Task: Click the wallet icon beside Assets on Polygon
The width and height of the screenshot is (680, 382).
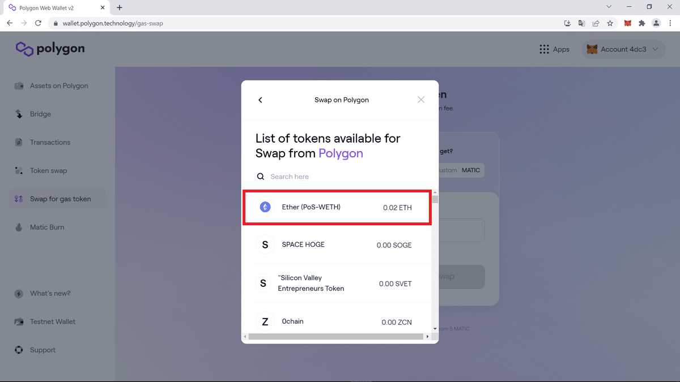Action: [19, 86]
